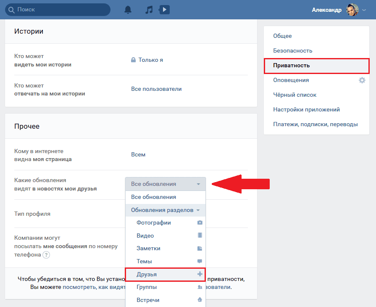This screenshot has width=376, height=307.
Task: Click the отвечать на мои истории label
Action: [x=50, y=94]
